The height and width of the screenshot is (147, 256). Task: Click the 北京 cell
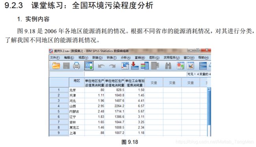[x=77, y=90]
